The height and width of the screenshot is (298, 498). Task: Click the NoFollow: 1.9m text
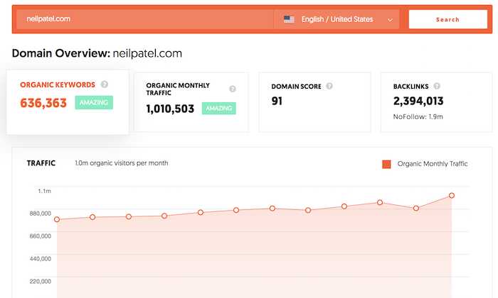click(418, 116)
